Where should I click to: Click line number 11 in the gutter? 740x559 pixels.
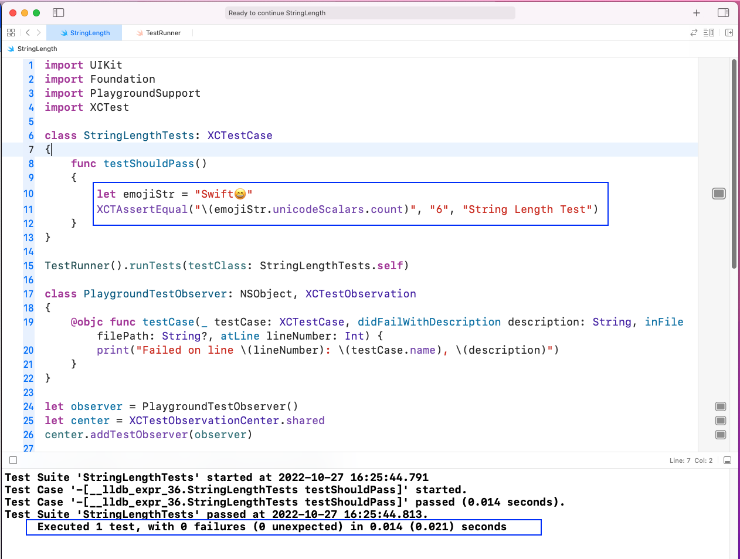[29, 209]
